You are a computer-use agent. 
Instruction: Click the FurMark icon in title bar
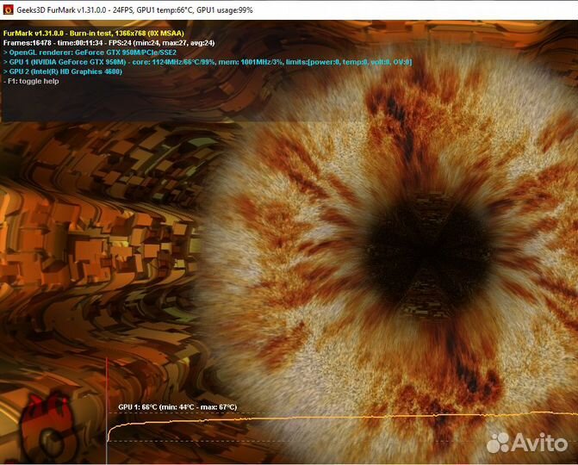coord(8,7)
